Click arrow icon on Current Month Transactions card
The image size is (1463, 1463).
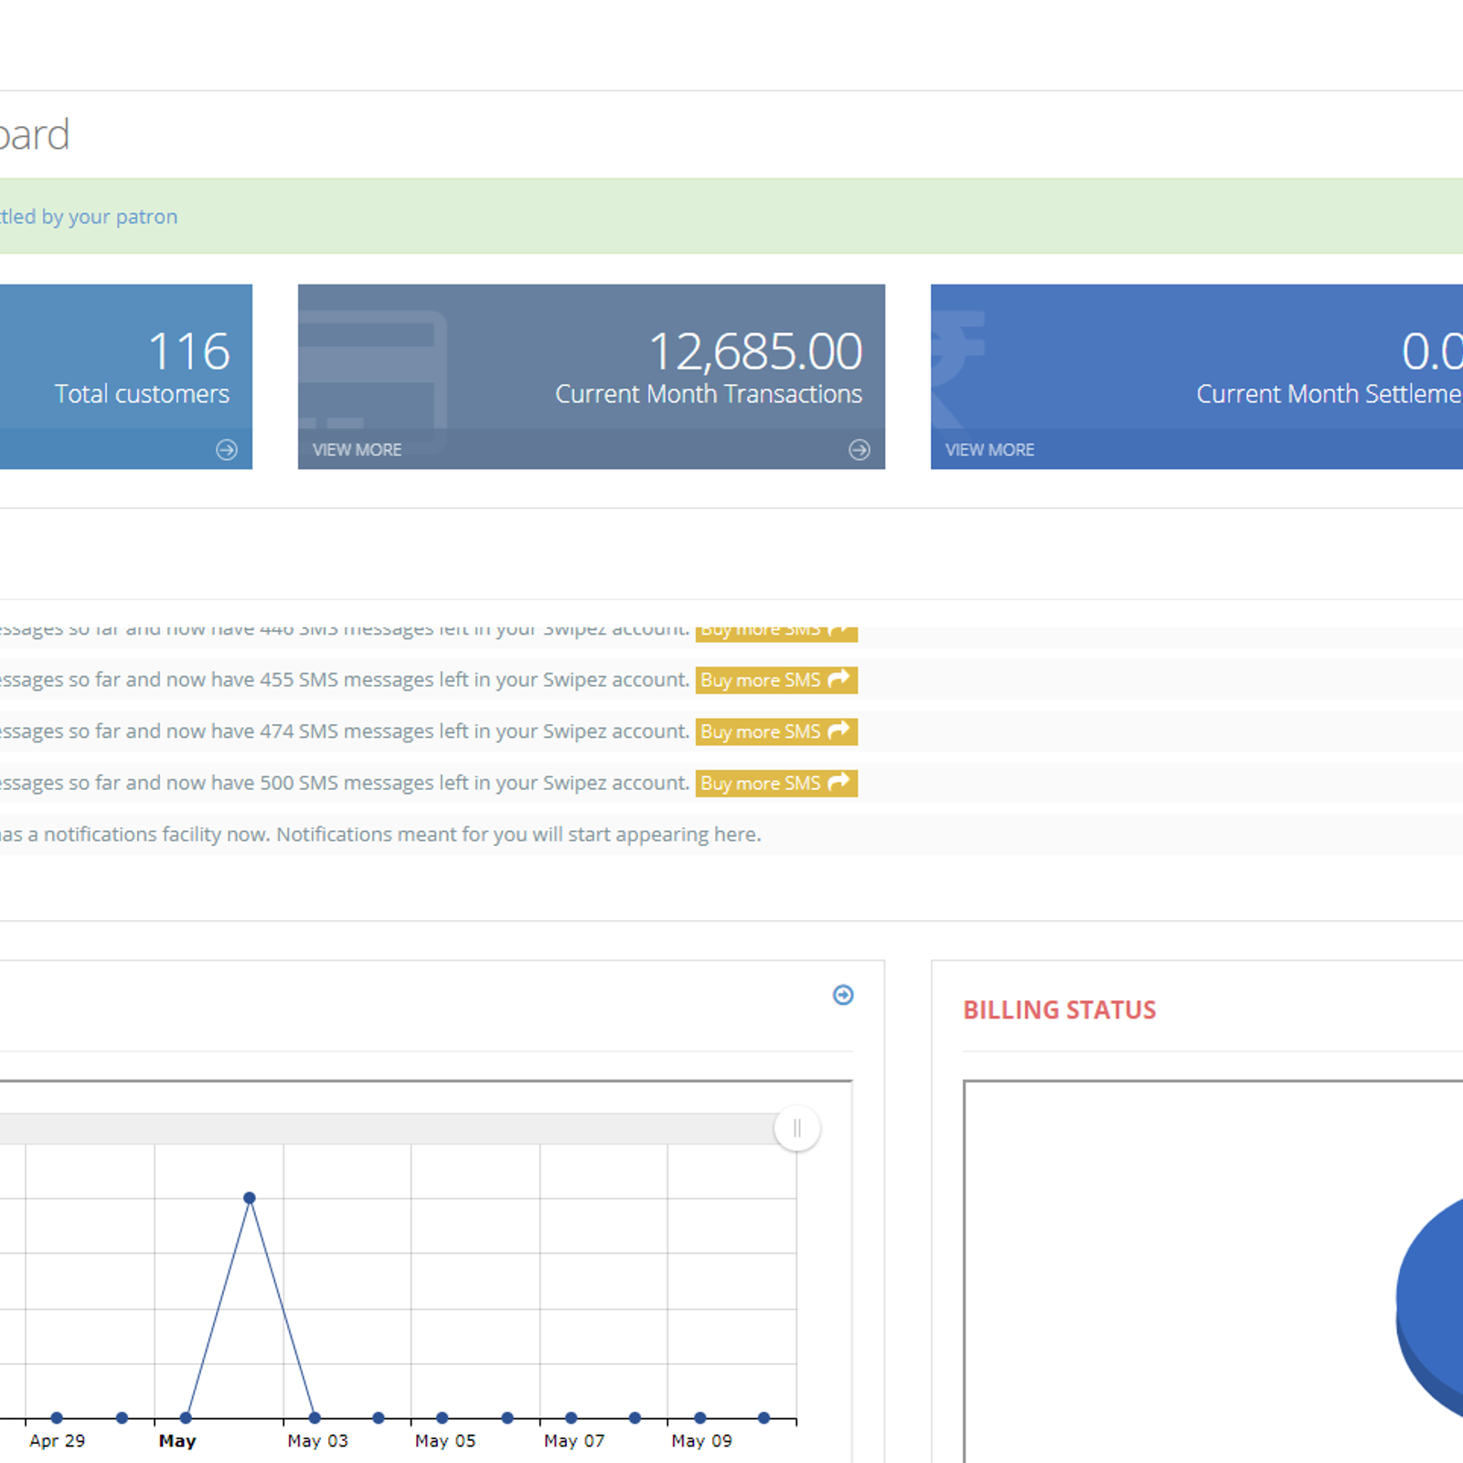(x=859, y=450)
